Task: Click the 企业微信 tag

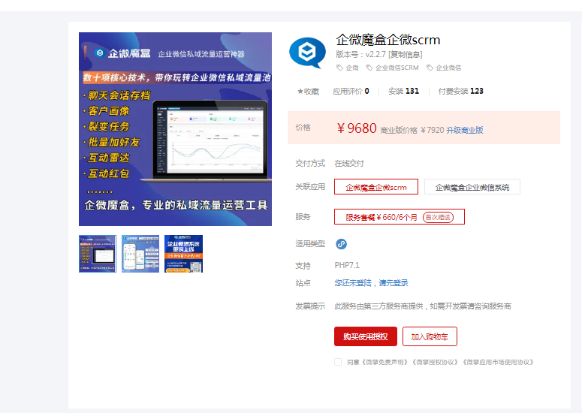Action: point(444,68)
